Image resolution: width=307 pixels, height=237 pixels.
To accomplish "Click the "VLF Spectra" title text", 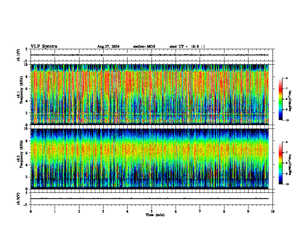I will 44,46.
